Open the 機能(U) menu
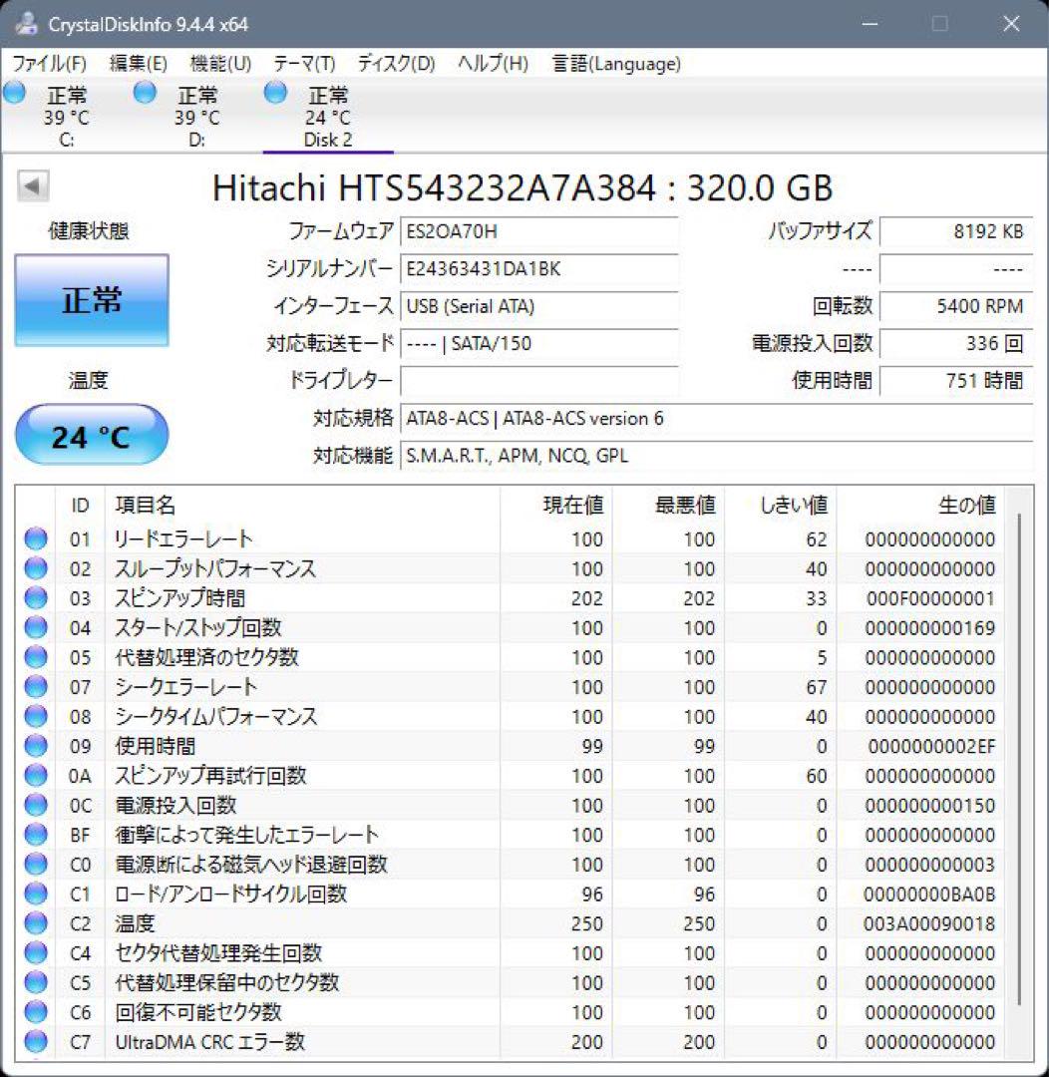1049x1077 pixels. [220, 64]
